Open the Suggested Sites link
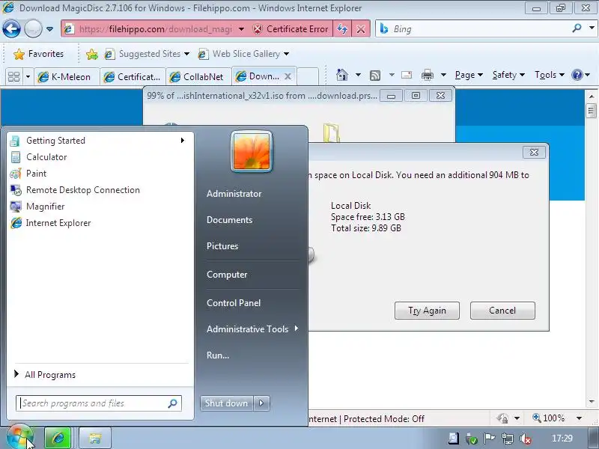 [x=147, y=54]
